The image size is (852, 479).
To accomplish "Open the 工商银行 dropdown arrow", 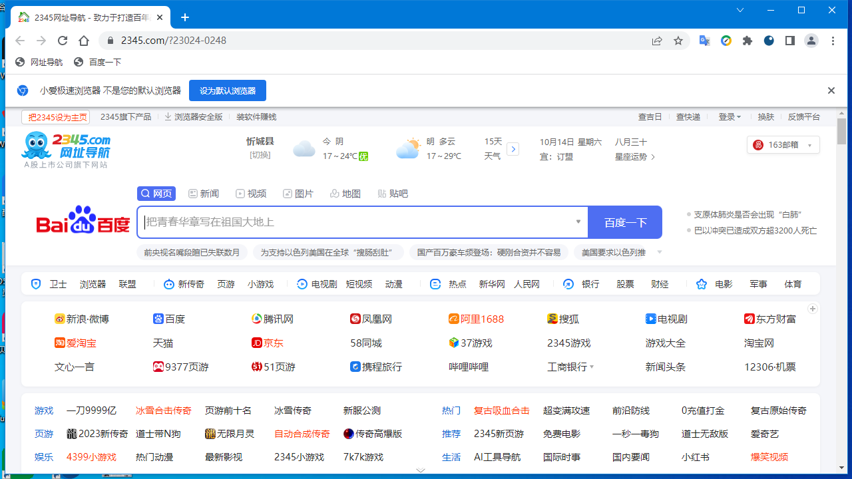I will tap(592, 367).
